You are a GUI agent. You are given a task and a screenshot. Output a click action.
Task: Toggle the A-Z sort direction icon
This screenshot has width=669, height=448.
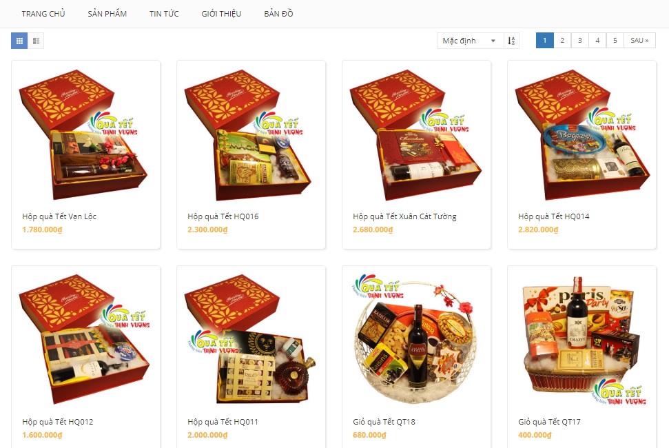(x=511, y=41)
